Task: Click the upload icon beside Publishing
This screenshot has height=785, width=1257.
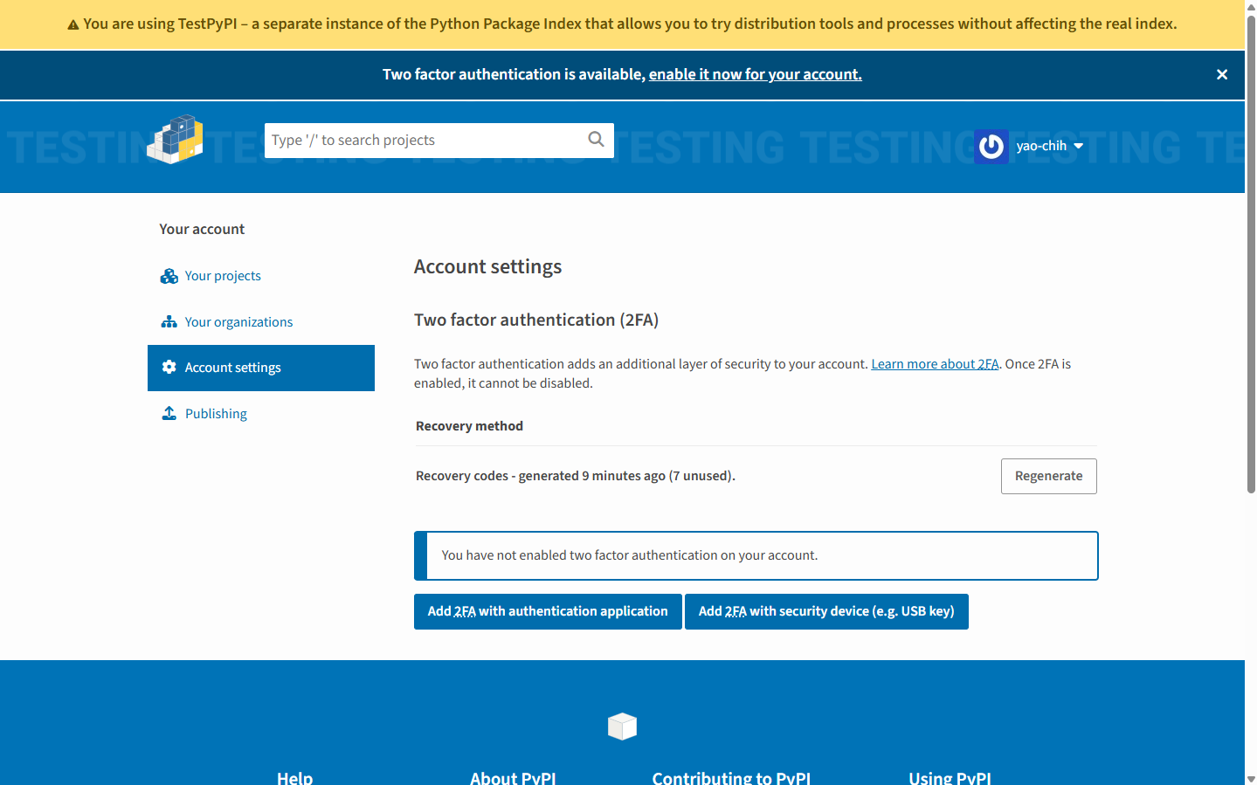Action: click(169, 414)
